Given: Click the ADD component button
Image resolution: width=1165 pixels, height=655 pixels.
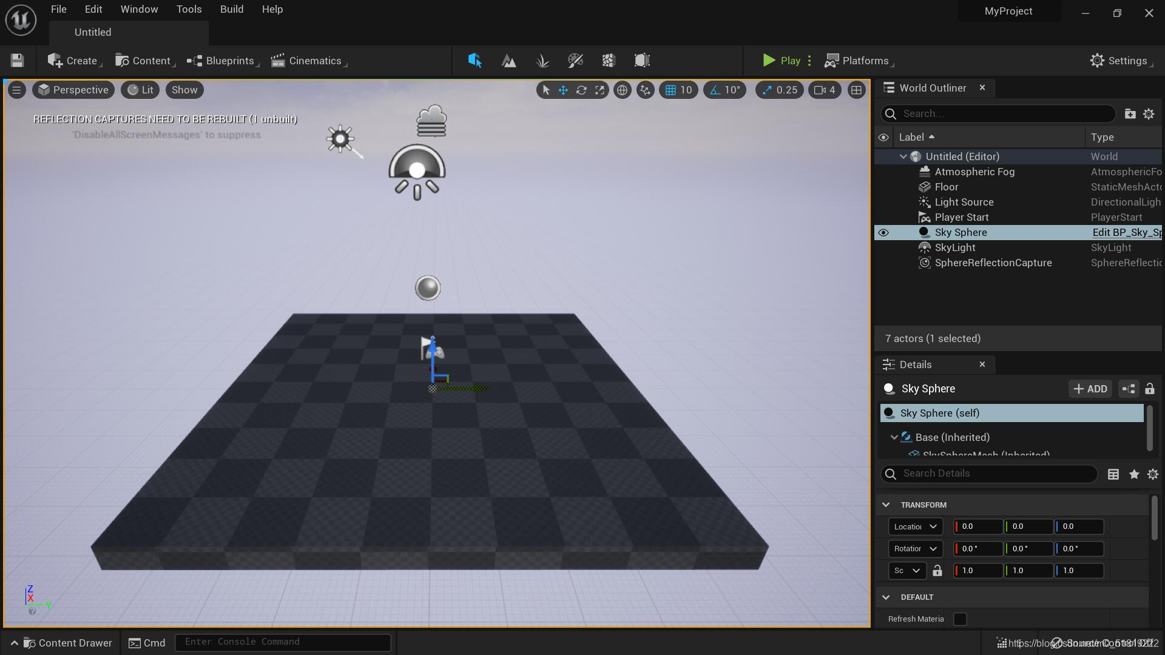Looking at the screenshot, I should coord(1090,389).
